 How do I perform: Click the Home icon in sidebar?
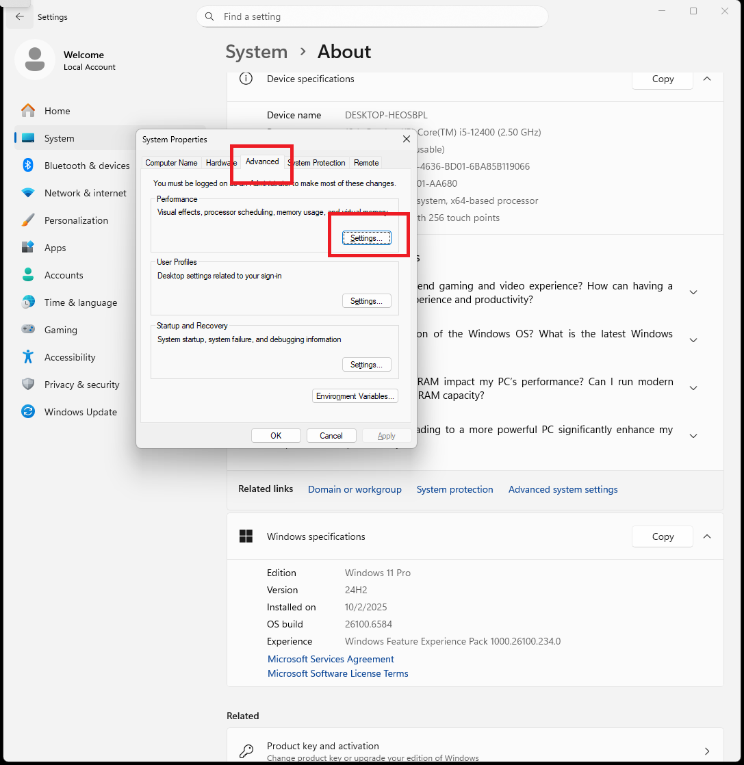click(x=28, y=111)
